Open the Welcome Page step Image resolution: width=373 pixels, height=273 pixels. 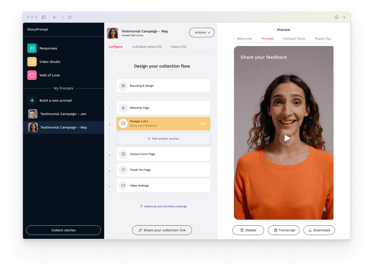(163, 108)
